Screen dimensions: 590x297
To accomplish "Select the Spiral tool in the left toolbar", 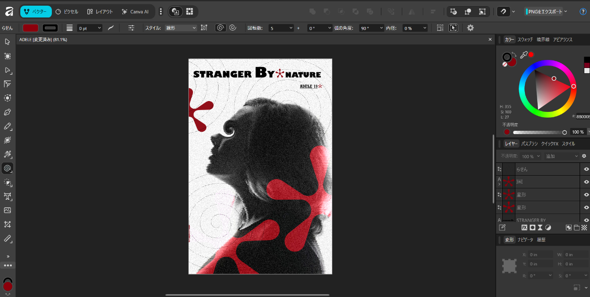I will [x=8, y=168].
